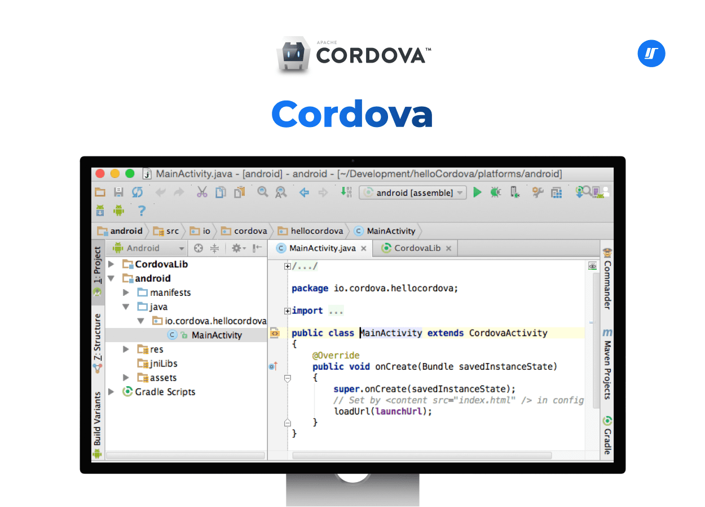Collapse all nodes in the Project tree
The image size is (705, 507).
pos(215,248)
